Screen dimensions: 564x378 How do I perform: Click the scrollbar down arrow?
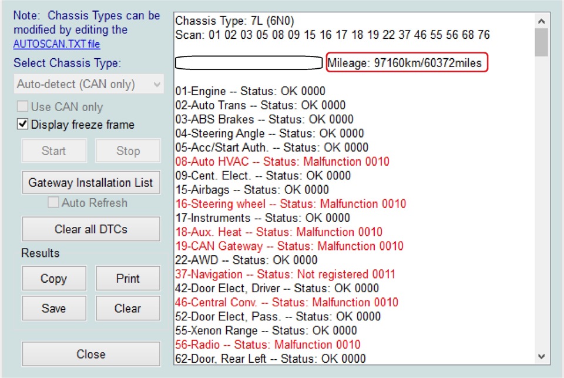[x=541, y=356]
